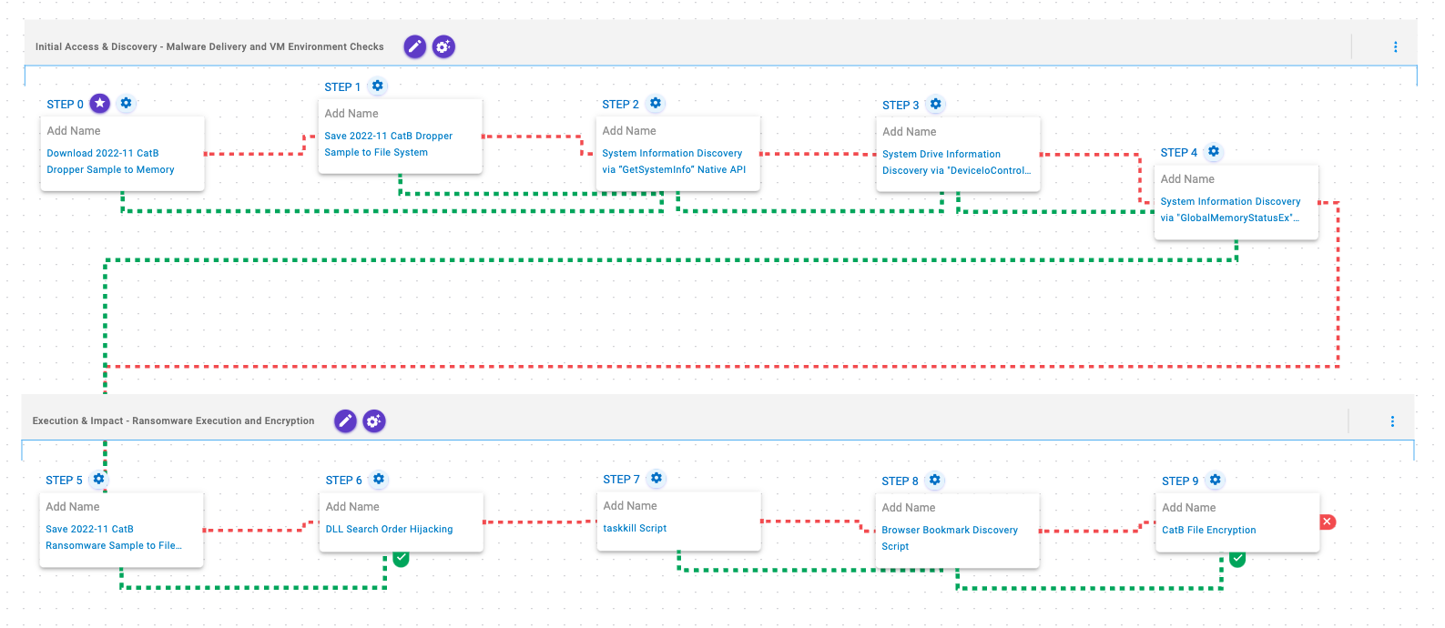Open settings gear for Initial Access section

point(443,46)
